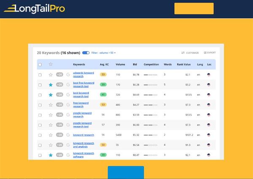Click the yellow button in the header
The width and height of the screenshot is (253, 179).
point(194,8)
